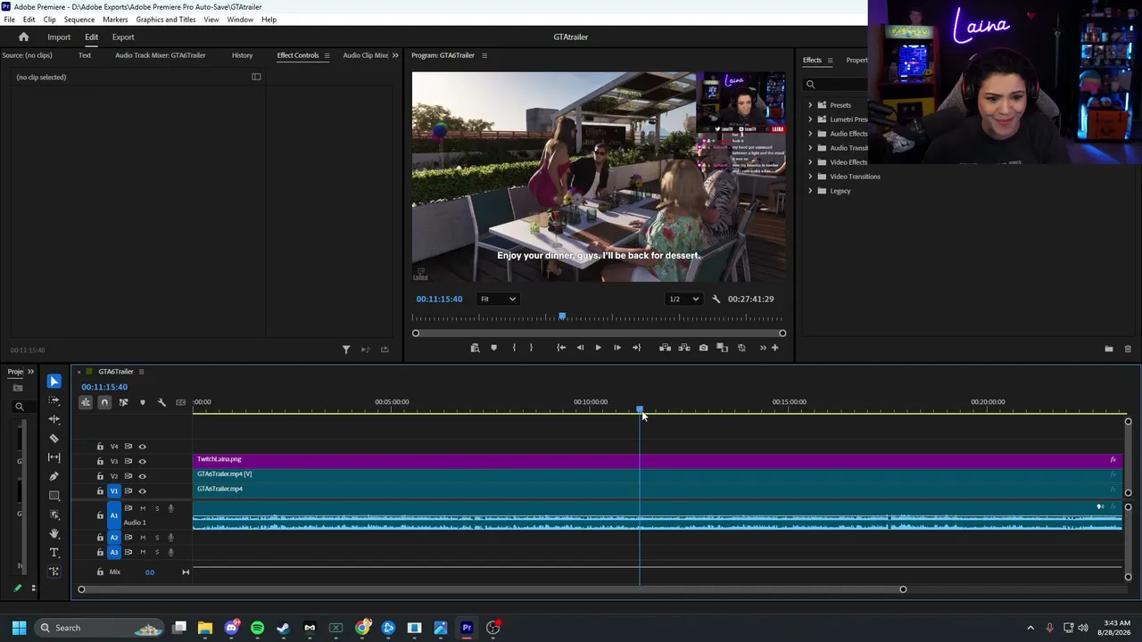Viewport: 1142px width, 642px height.
Task: Open the Comparison View button
Action: coord(723,348)
